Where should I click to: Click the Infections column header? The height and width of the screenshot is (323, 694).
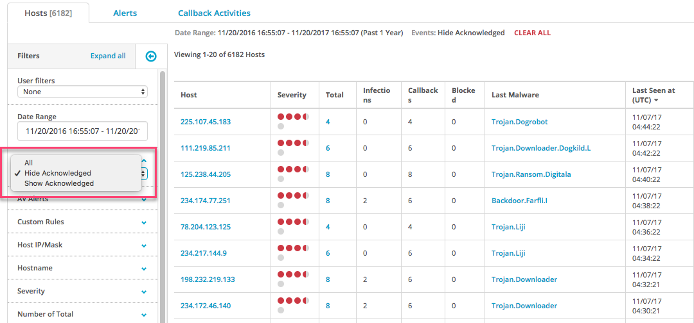(x=377, y=95)
